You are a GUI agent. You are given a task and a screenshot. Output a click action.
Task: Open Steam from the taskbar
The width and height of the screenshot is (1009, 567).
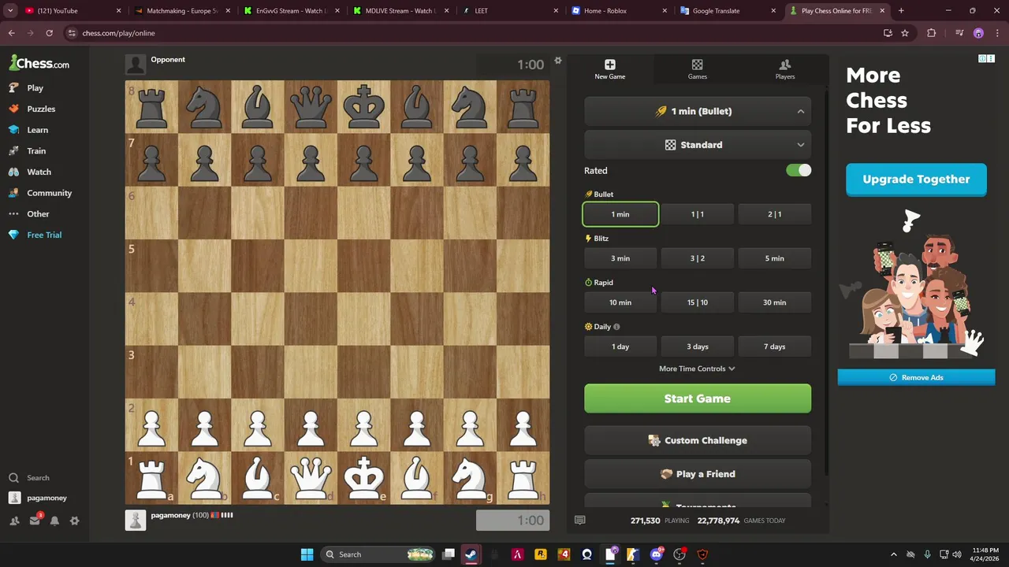[x=471, y=554]
